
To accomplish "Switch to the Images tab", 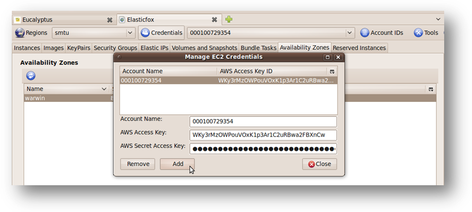I will (54, 48).
